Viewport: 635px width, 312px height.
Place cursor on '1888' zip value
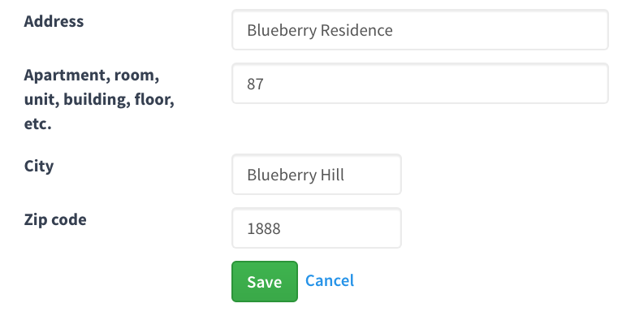[x=264, y=229]
